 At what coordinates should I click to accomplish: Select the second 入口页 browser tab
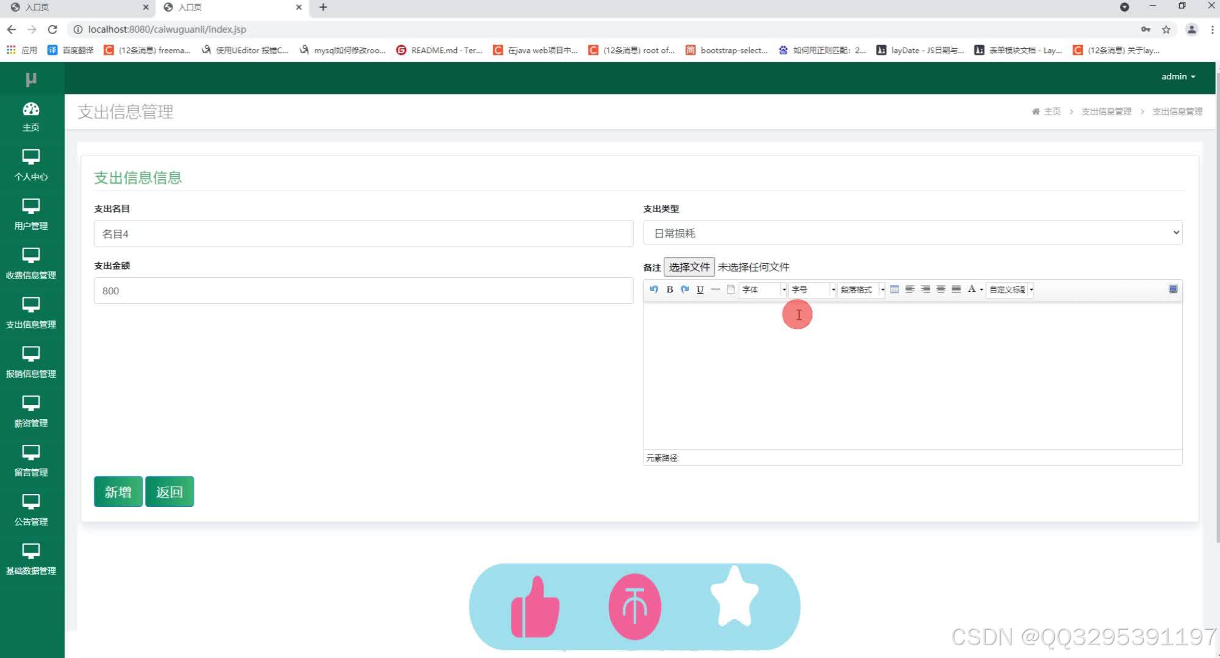click(x=233, y=7)
